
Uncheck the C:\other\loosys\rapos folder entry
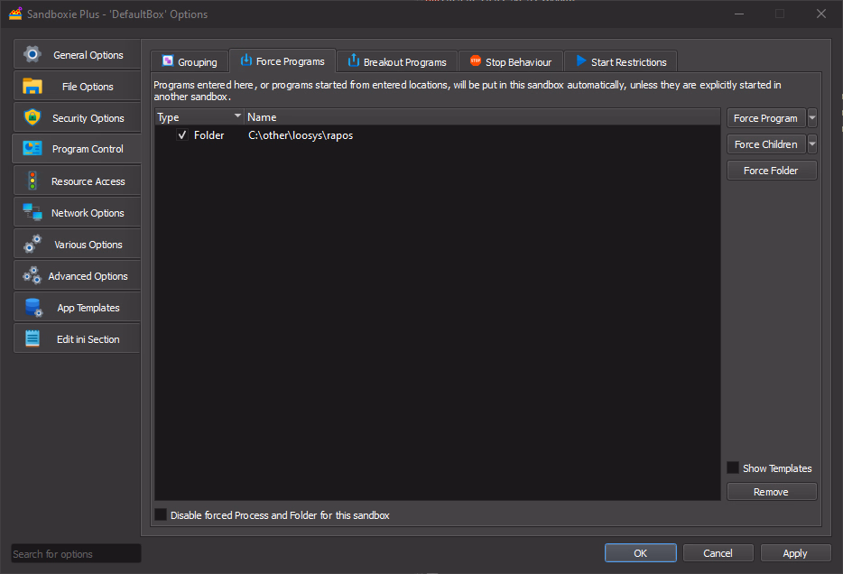point(182,135)
